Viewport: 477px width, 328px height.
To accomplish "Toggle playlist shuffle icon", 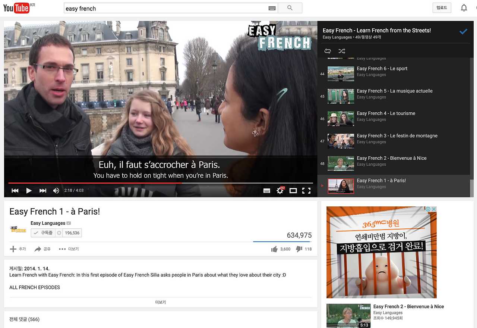I will [342, 51].
